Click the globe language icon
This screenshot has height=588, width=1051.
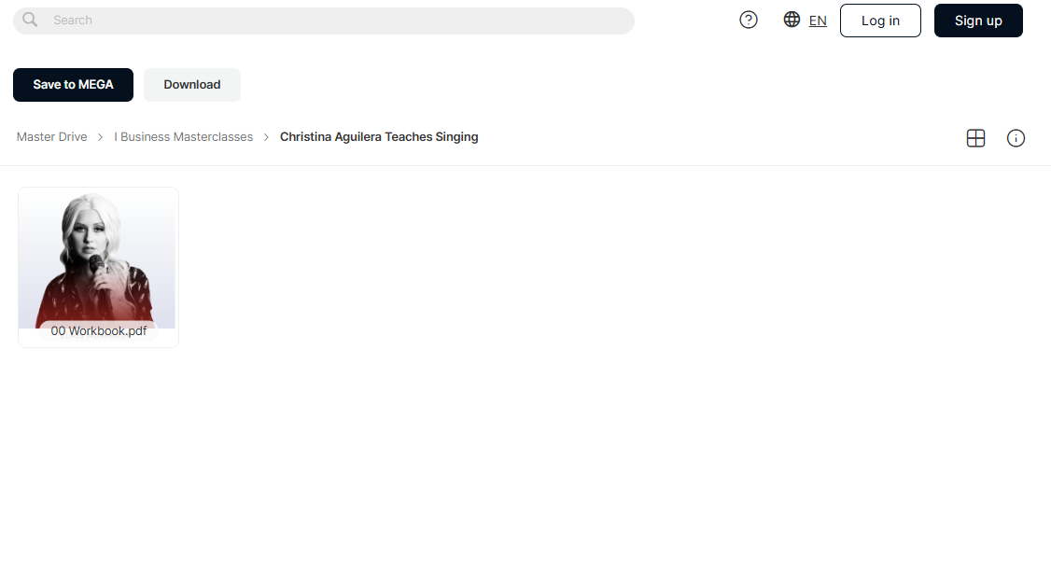[792, 20]
